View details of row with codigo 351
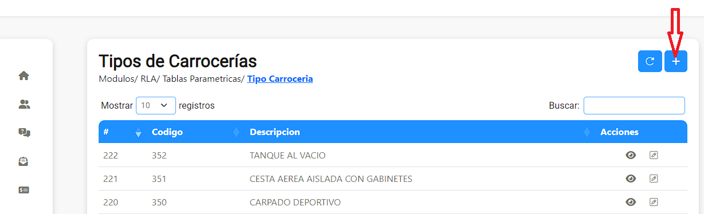The height and width of the screenshot is (214, 704). (631, 179)
